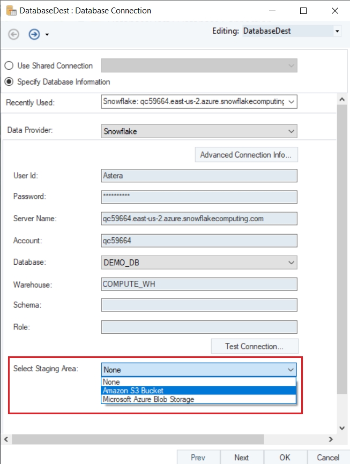Expand the Data Provider dropdown
The image size is (350, 464).
[x=291, y=131]
